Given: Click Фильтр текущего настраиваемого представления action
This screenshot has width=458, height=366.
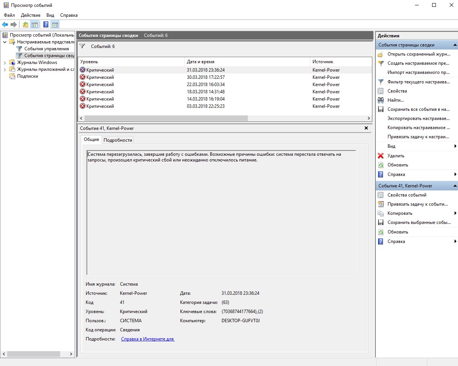Looking at the screenshot, I should coord(418,82).
